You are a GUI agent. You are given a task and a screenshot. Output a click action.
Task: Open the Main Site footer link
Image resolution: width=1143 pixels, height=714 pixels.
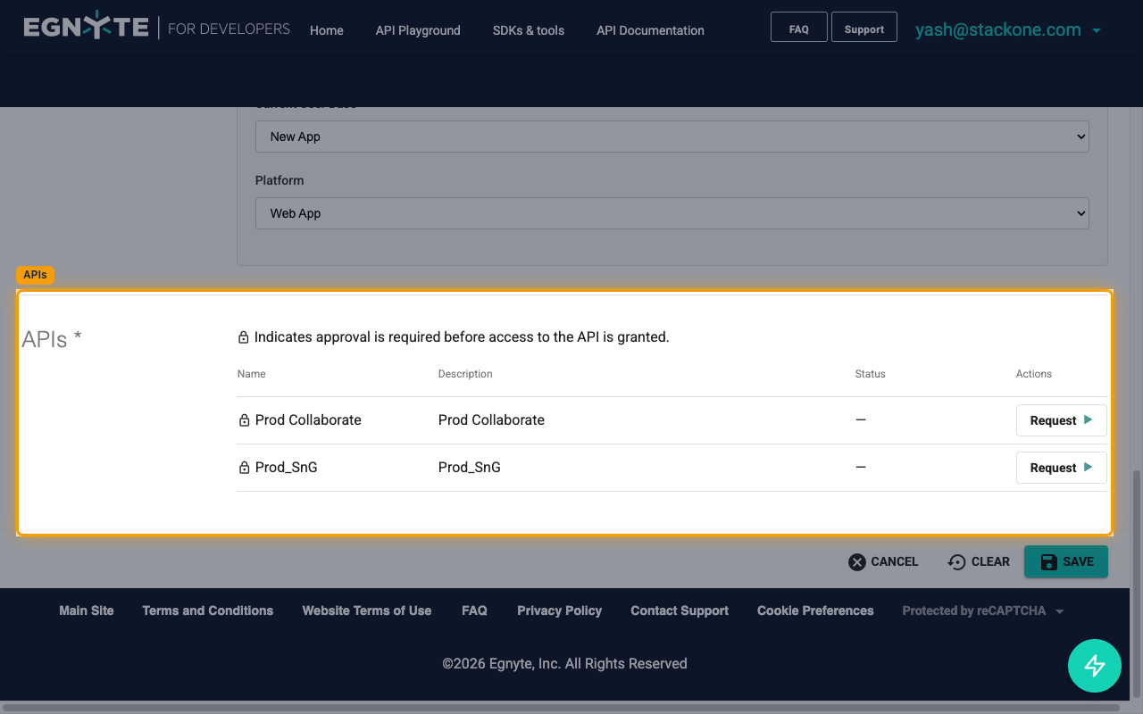coord(87,610)
